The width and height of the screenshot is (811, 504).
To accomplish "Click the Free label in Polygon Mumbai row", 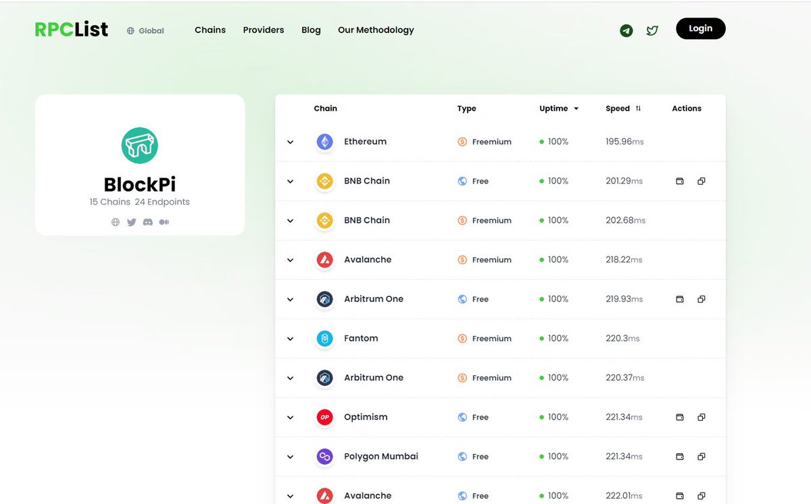I will click(481, 457).
